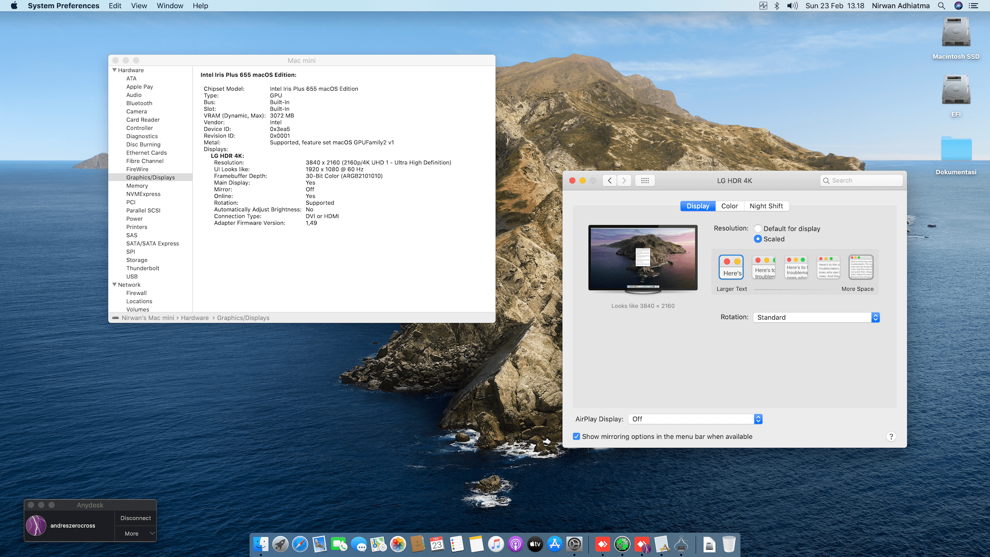The width and height of the screenshot is (990, 557).
Task: Click Disconnect in AnyDesk panel
Action: (136, 518)
